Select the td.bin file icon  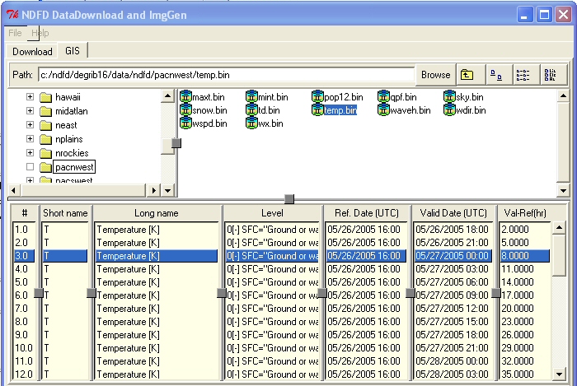point(251,110)
